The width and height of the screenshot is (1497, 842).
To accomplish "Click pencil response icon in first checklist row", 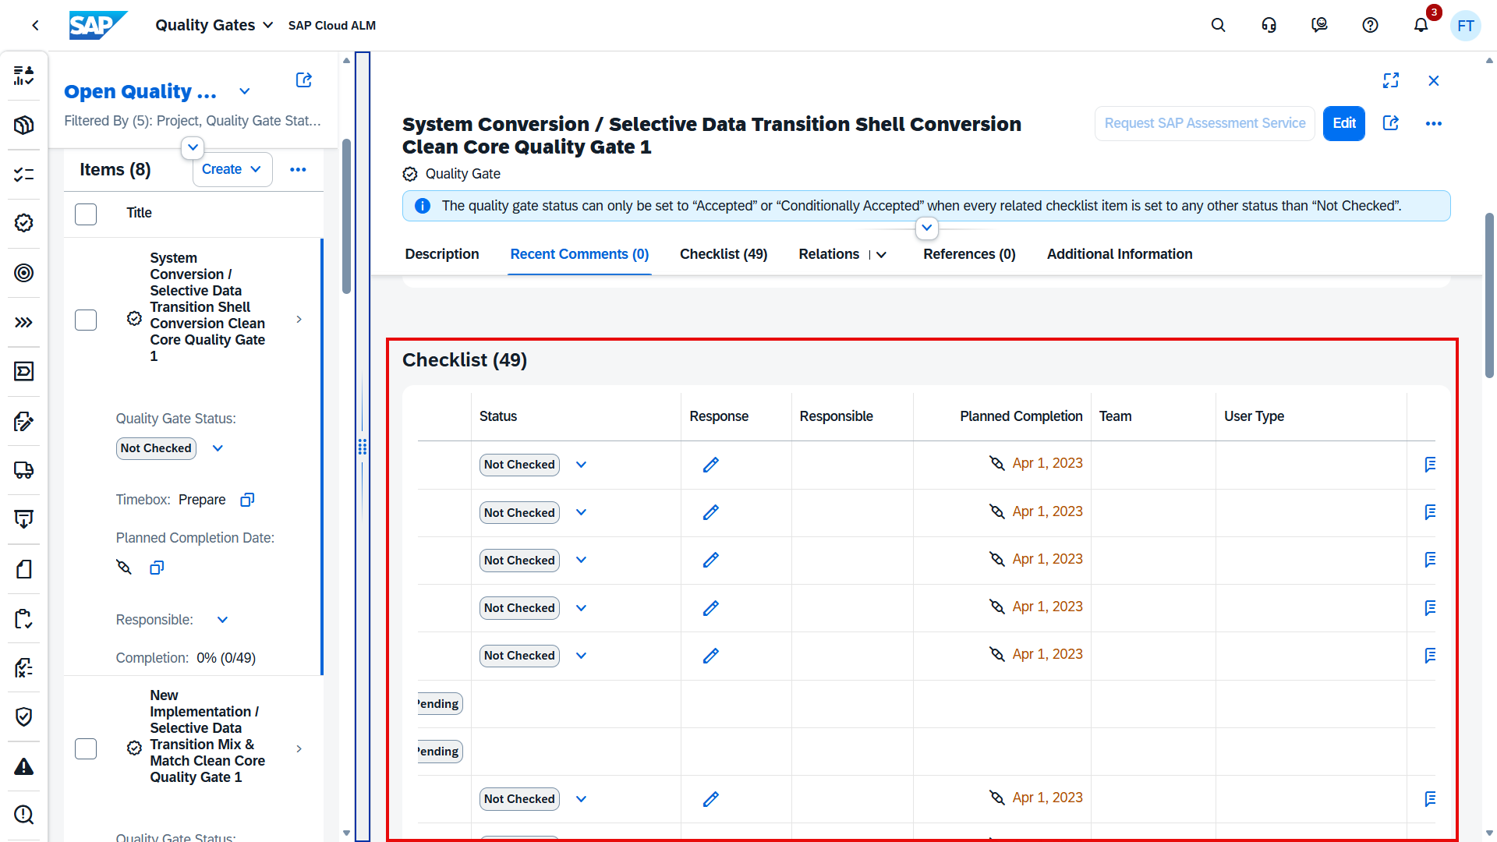I will coord(710,465).
